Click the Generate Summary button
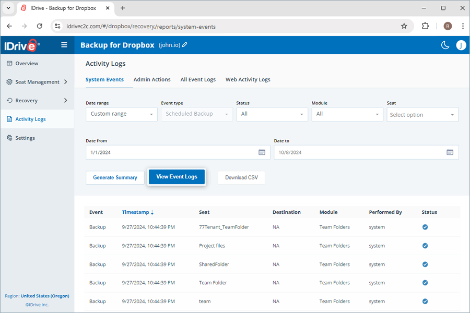The width and height of the screenshot is (470, 313). pyautogui.click(x=115, y=177)
